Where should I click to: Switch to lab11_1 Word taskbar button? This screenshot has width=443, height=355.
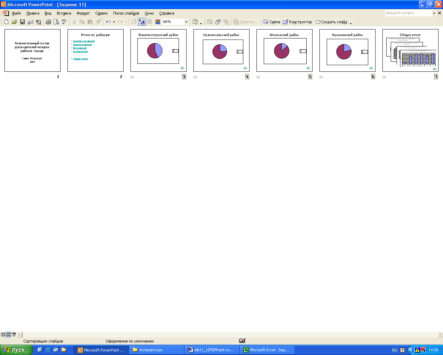click(x=212, y=350)
